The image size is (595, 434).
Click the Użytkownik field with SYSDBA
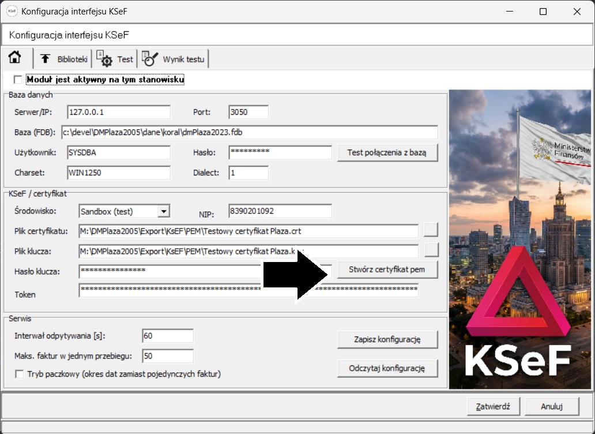[119, 152]
